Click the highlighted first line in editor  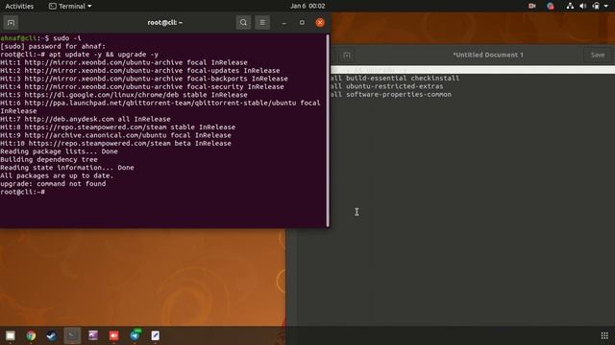tap(473, 70)
